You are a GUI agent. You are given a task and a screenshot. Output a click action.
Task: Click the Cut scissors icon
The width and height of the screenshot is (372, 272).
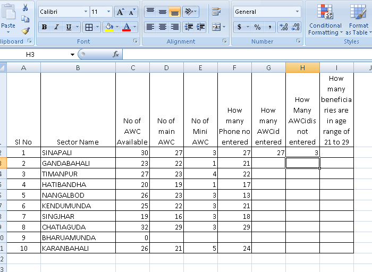tap(25, 8)
